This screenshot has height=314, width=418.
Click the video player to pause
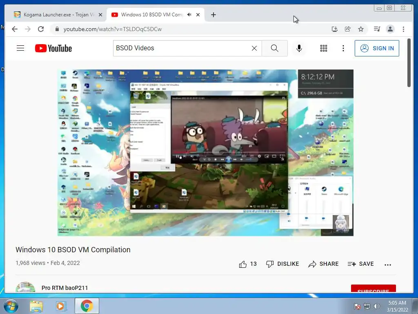point(205,153)
